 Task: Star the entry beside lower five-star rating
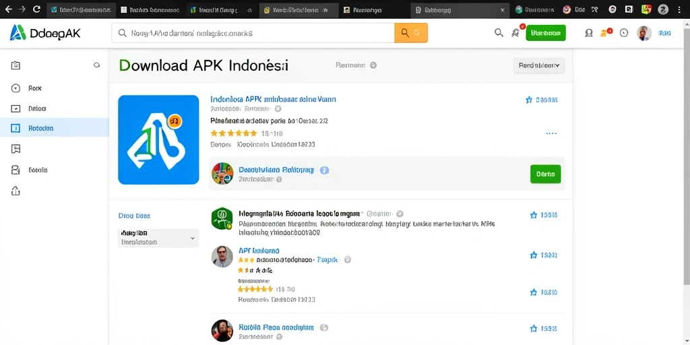534,292
